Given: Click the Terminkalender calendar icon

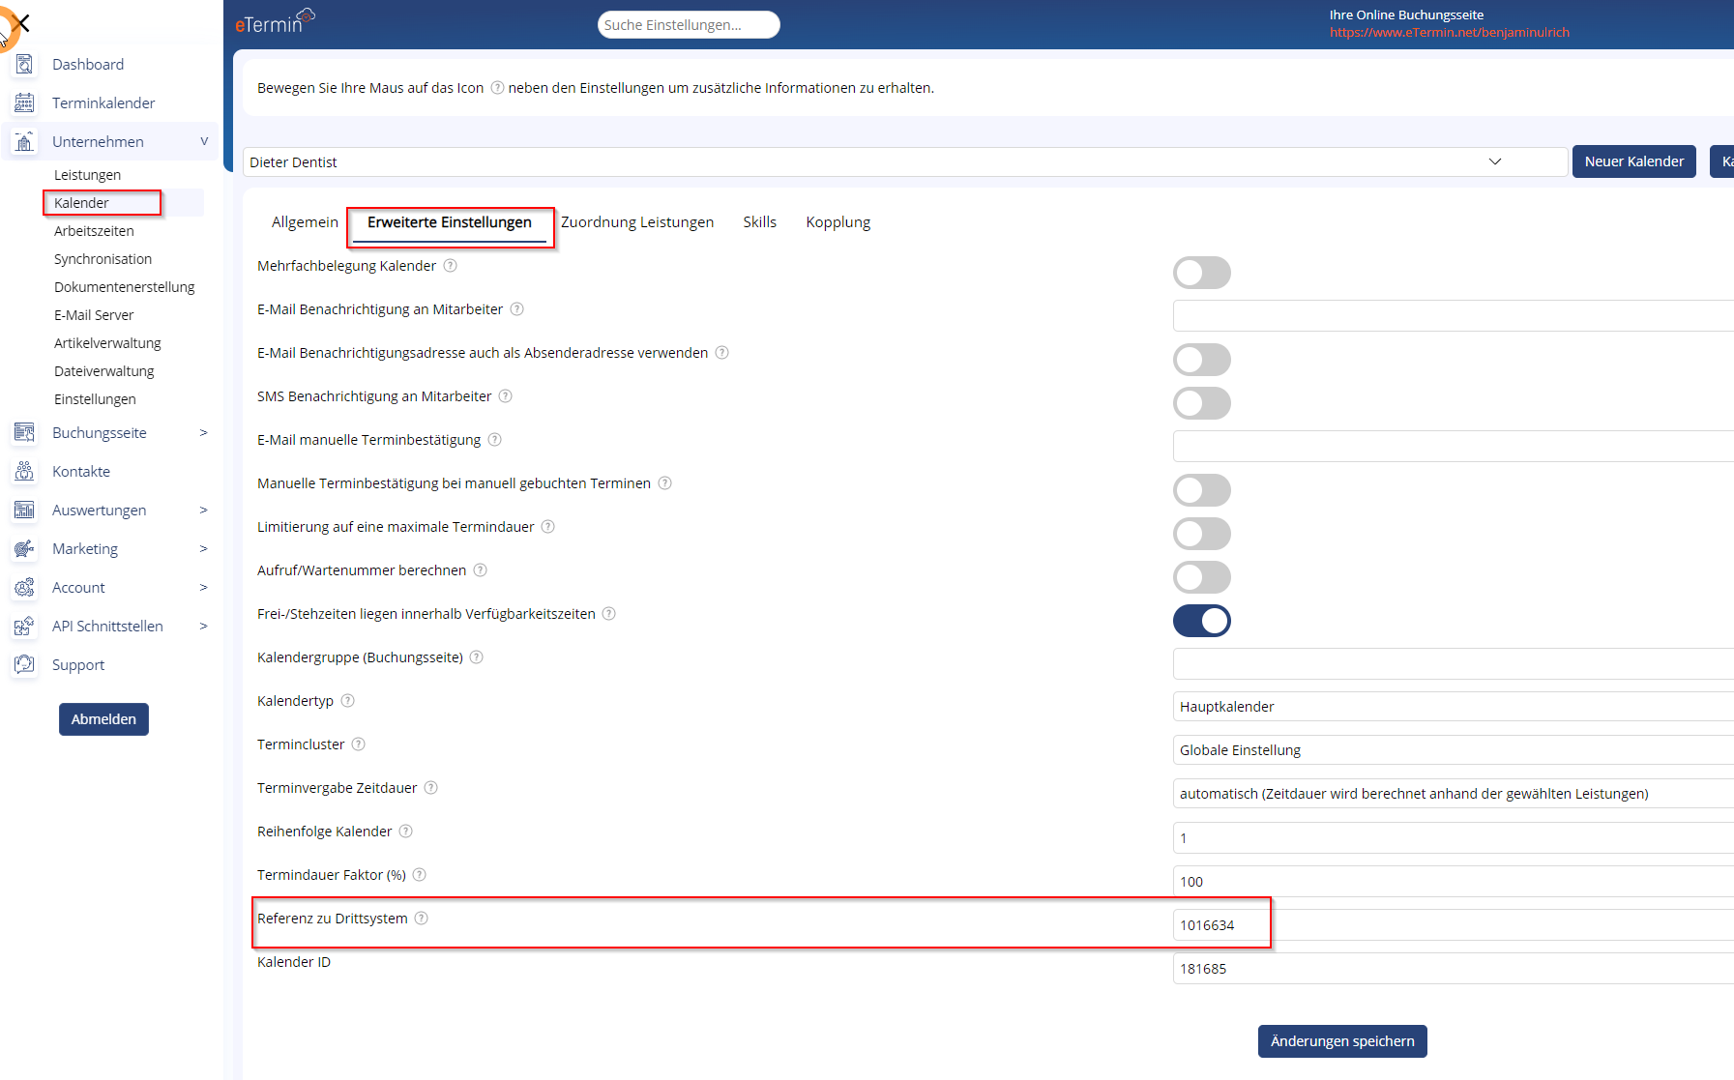Looking at the screenshot, I should [x=25, y=103].
